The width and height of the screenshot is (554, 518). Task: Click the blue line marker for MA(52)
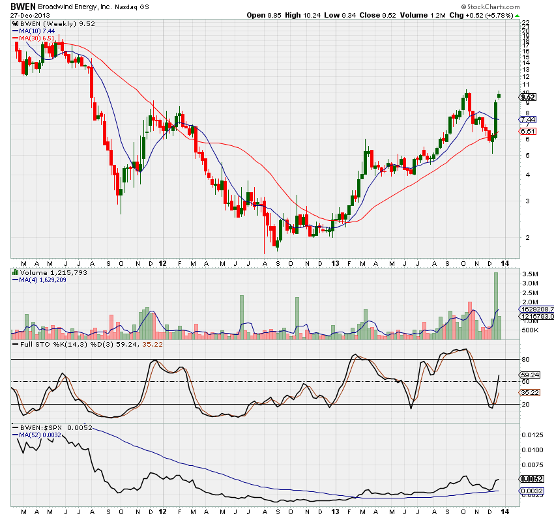click(x=15, y=435)
